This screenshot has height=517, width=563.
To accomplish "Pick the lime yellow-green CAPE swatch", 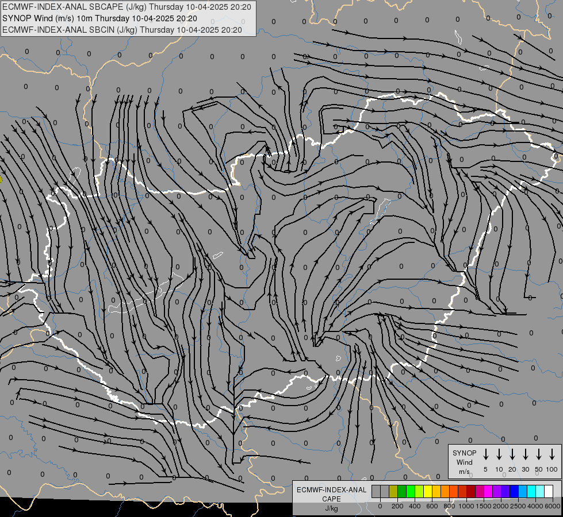I will [x=419, y=491].
